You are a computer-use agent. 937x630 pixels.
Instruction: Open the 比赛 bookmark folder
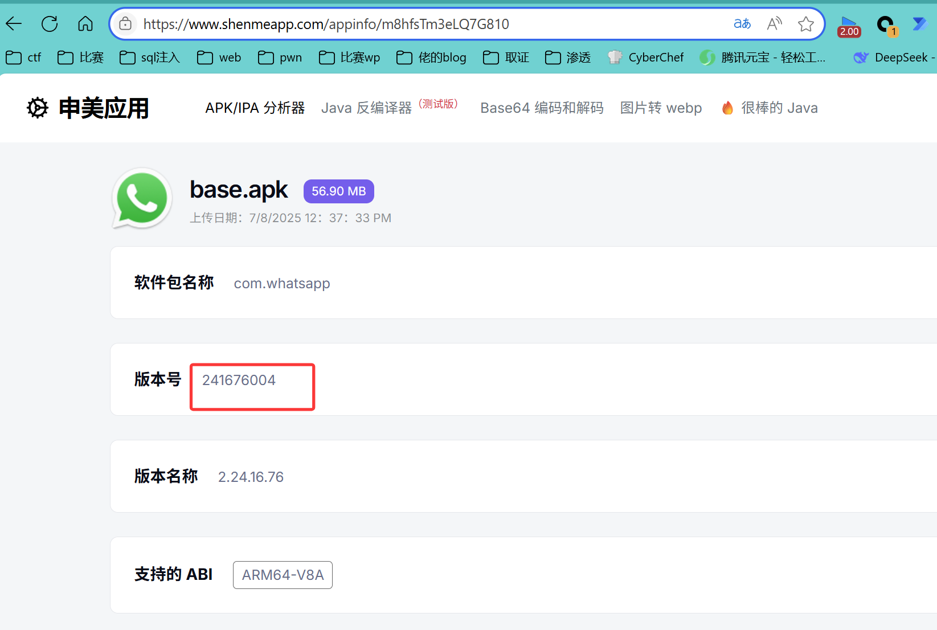pos(81,58)
